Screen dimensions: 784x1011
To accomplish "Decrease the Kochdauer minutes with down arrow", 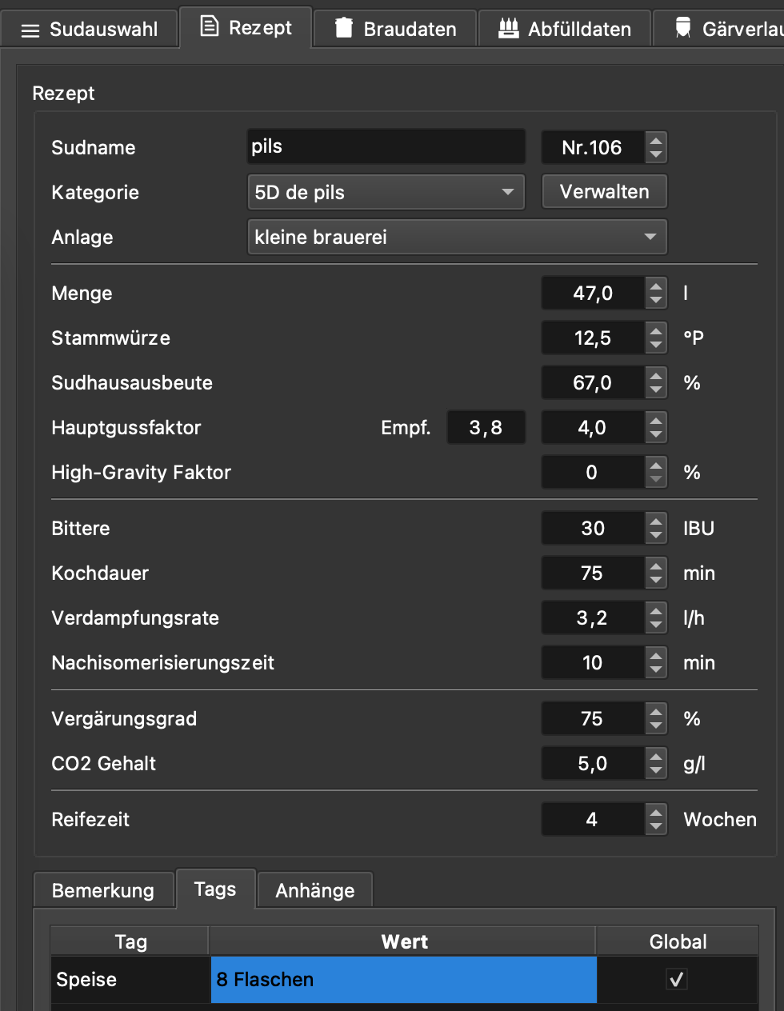I will (x=656, y=581).
